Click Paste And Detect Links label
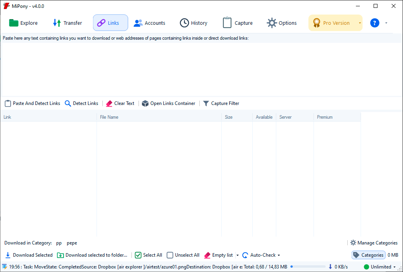Viewport: 403px width, 272px height. tap(36, 103)
